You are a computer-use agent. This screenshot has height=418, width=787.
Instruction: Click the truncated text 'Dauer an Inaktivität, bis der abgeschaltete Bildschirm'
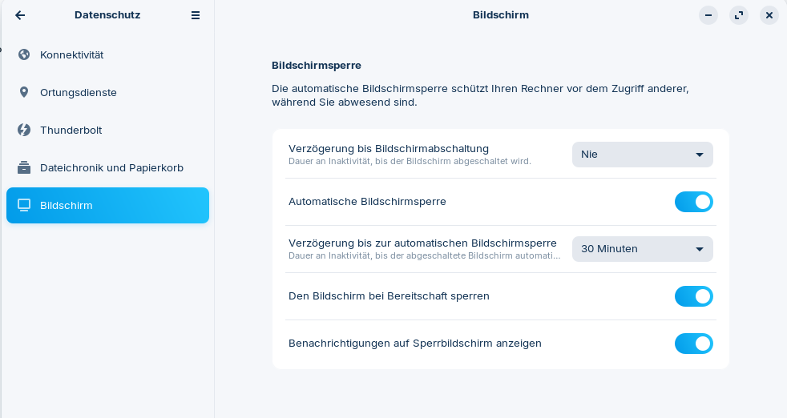(x=425, y=255)
